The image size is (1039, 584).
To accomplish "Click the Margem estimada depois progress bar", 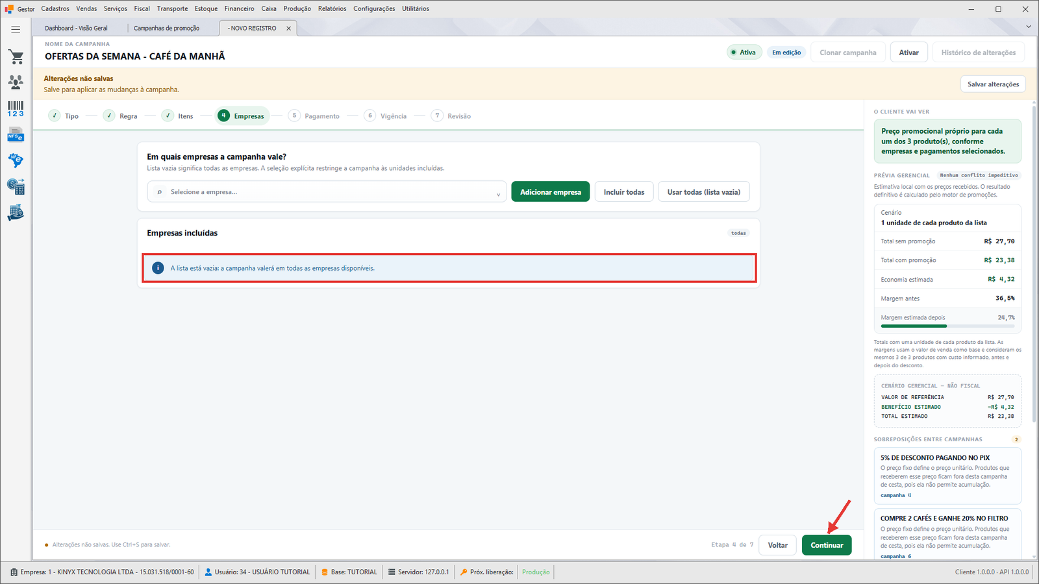I will (x=947, y=326).
